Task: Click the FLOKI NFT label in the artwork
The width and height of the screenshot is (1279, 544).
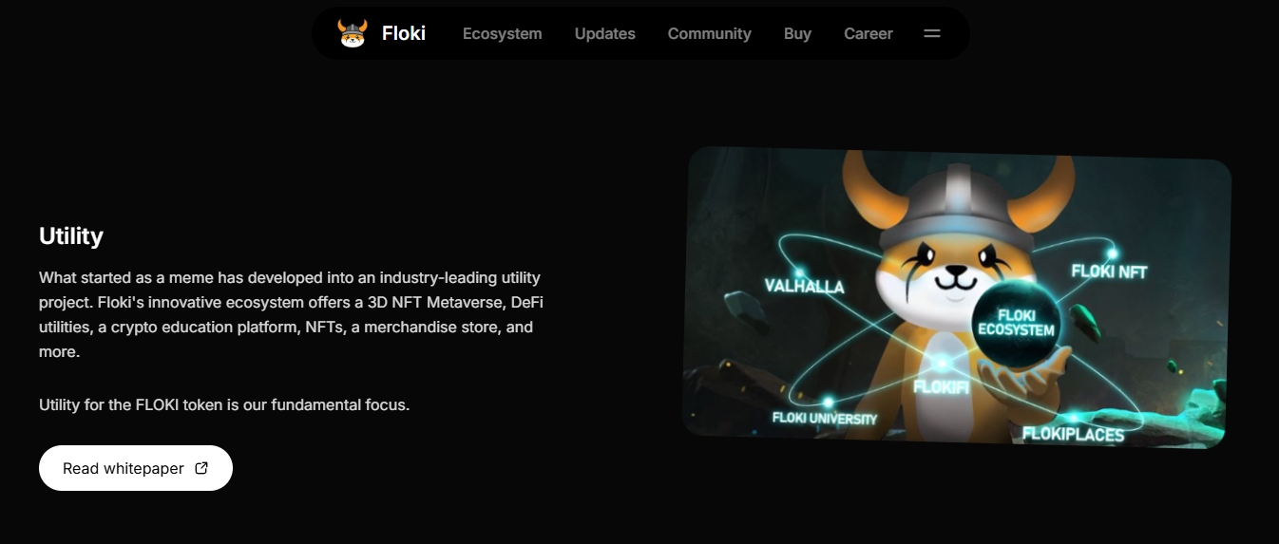Action: [1109, 272]
